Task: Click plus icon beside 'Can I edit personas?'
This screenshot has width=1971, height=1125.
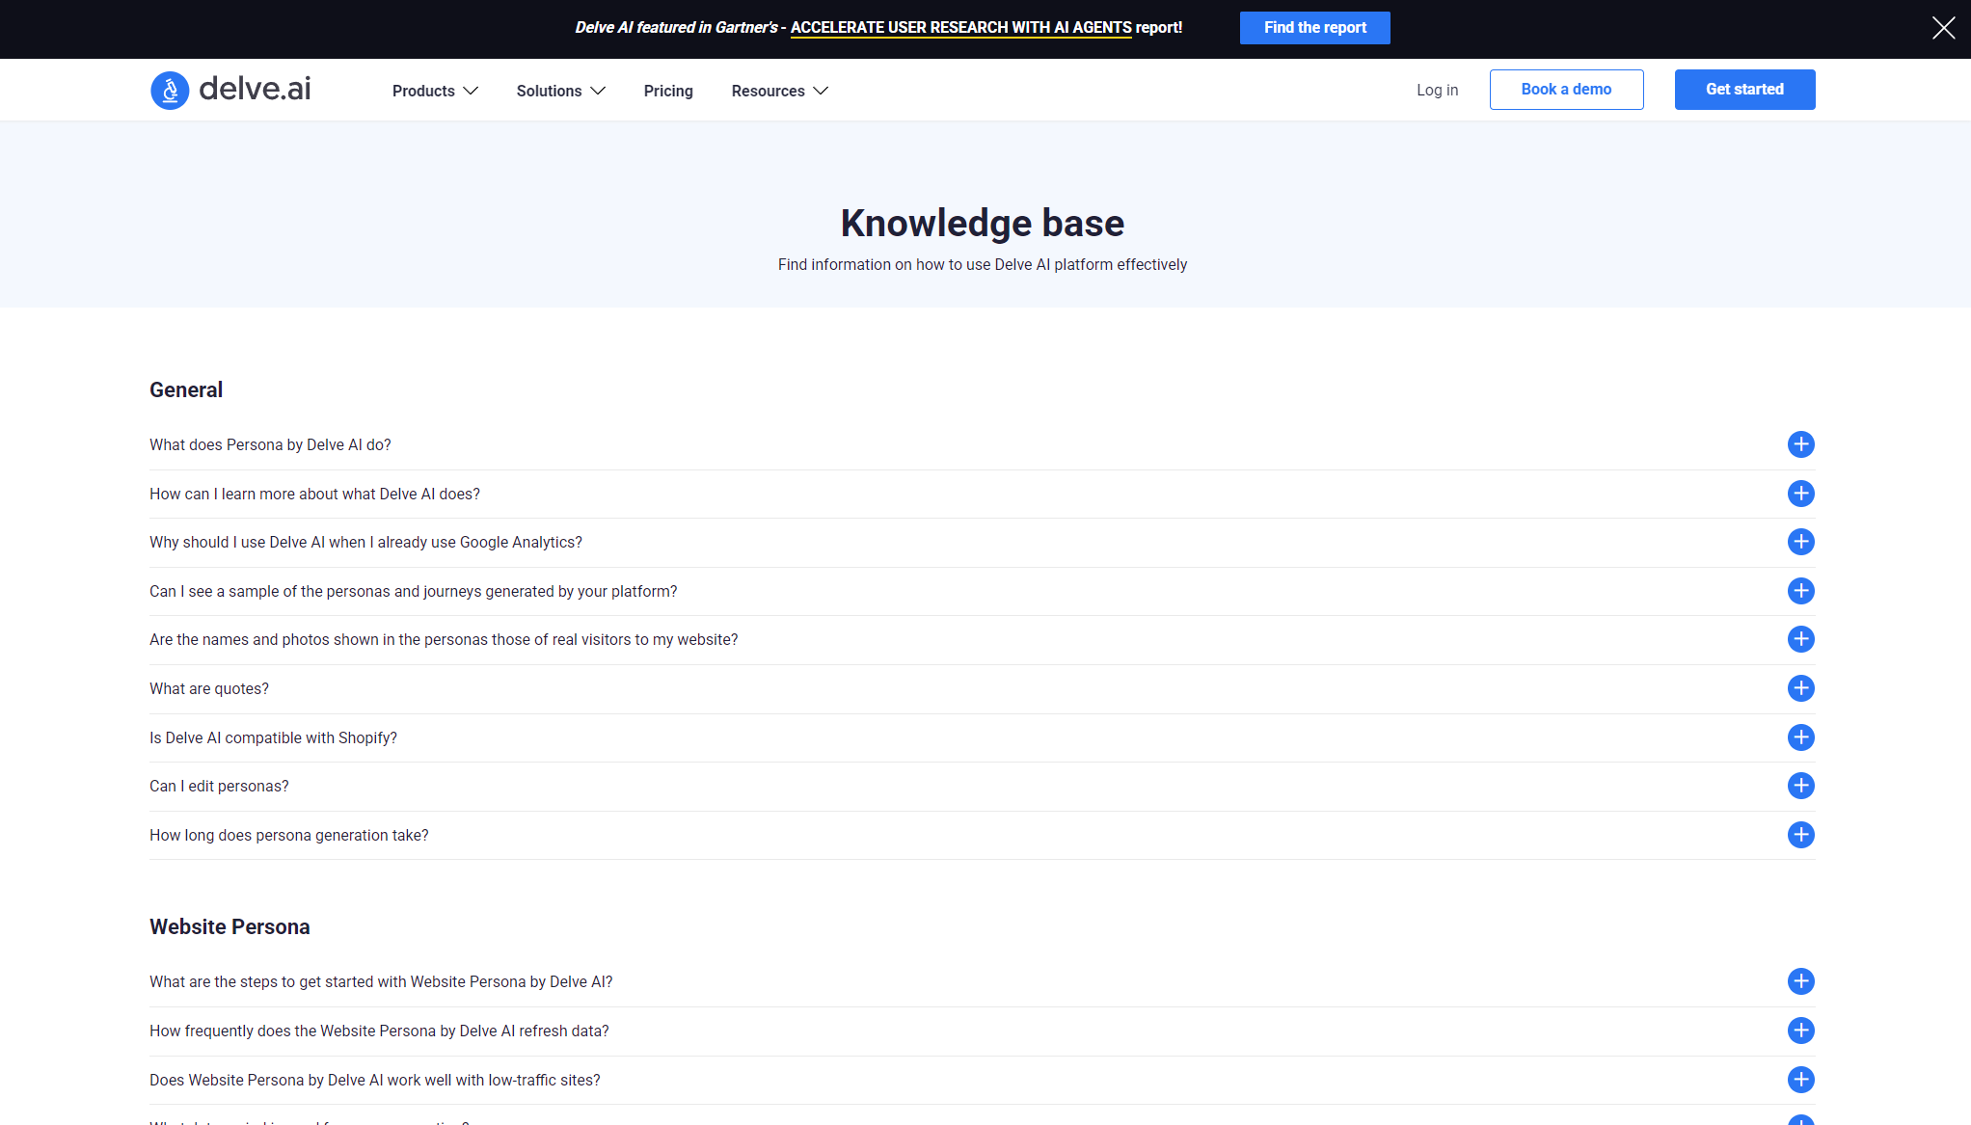Action: pos(1800,786)
